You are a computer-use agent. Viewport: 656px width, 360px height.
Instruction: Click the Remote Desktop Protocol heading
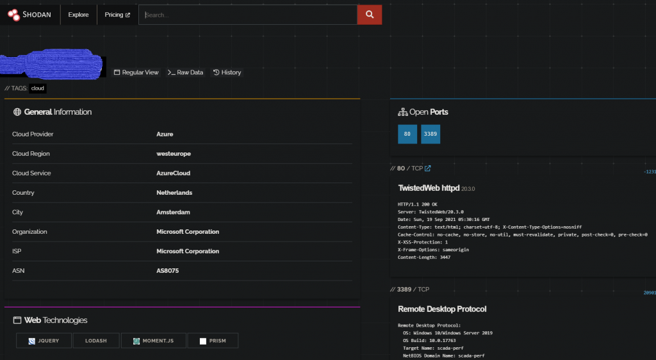coord(442,309)
